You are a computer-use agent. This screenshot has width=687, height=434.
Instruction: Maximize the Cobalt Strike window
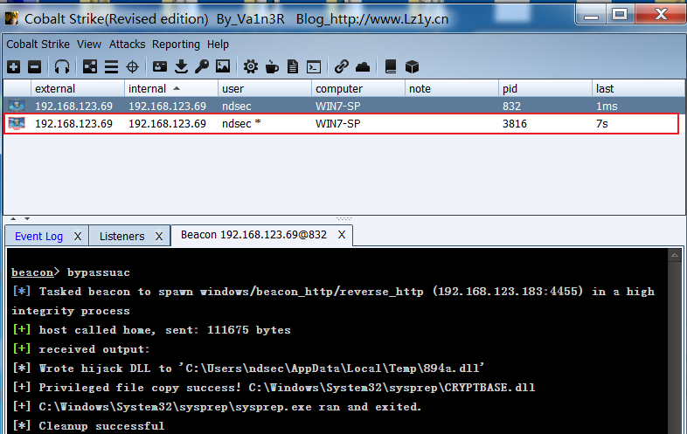point(620,15)
